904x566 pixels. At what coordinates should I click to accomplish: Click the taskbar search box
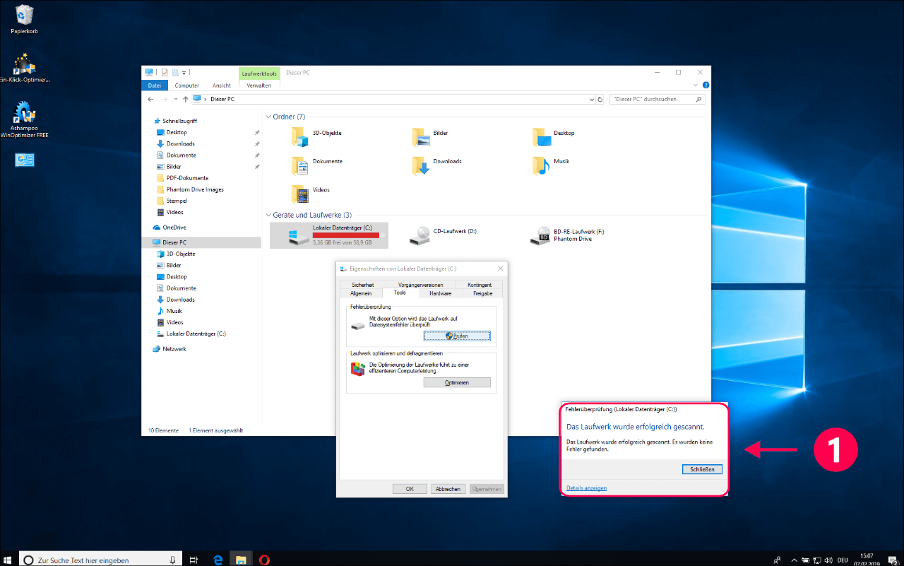click(x=100, y=560)
